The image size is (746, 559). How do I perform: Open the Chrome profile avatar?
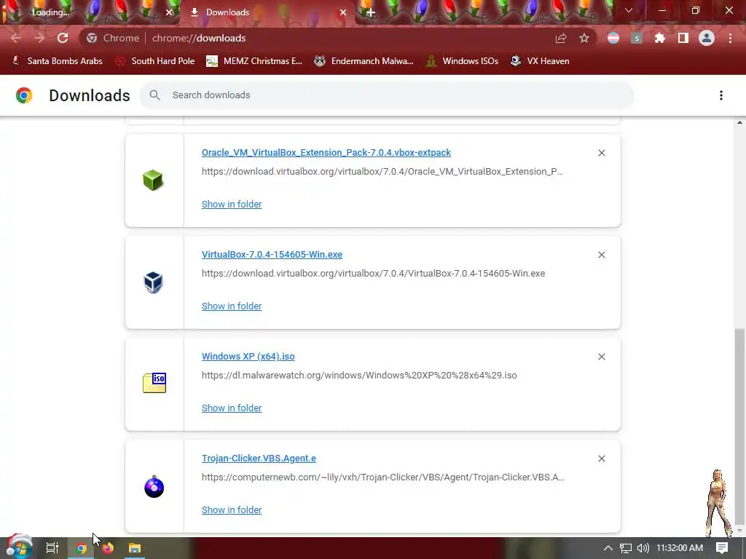(x=707, y=38)
